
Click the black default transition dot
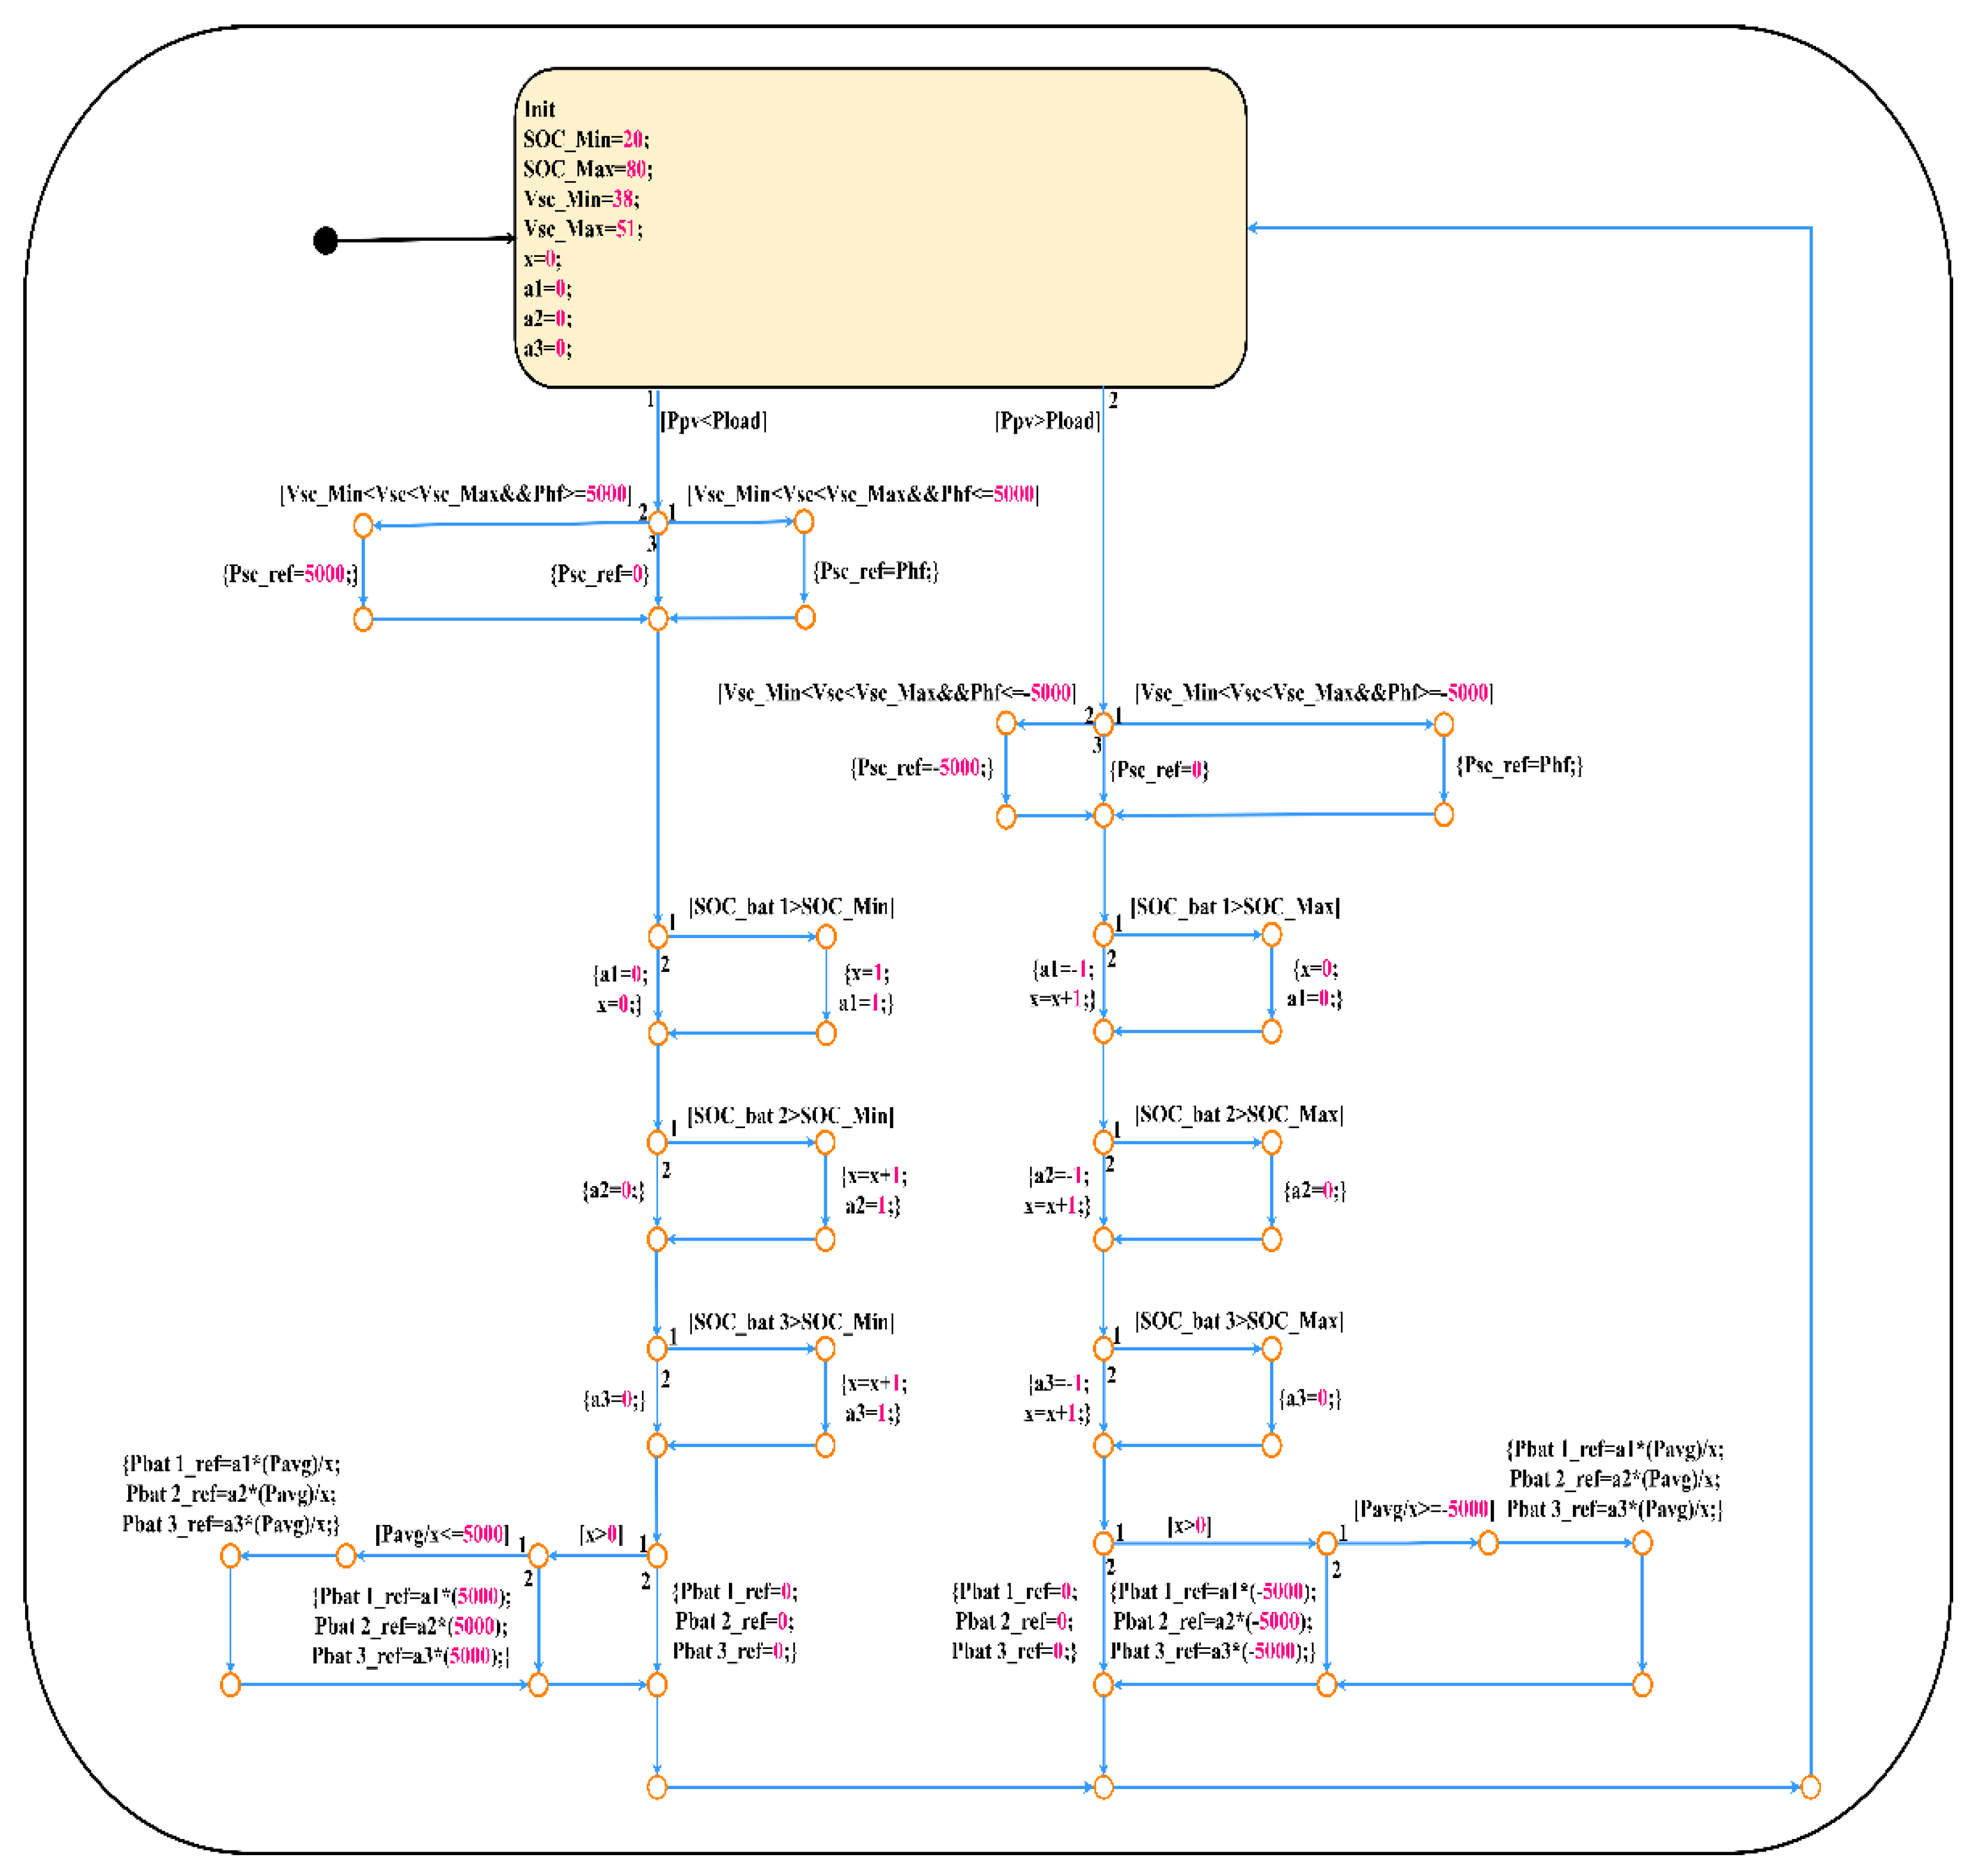coord(325,240)
